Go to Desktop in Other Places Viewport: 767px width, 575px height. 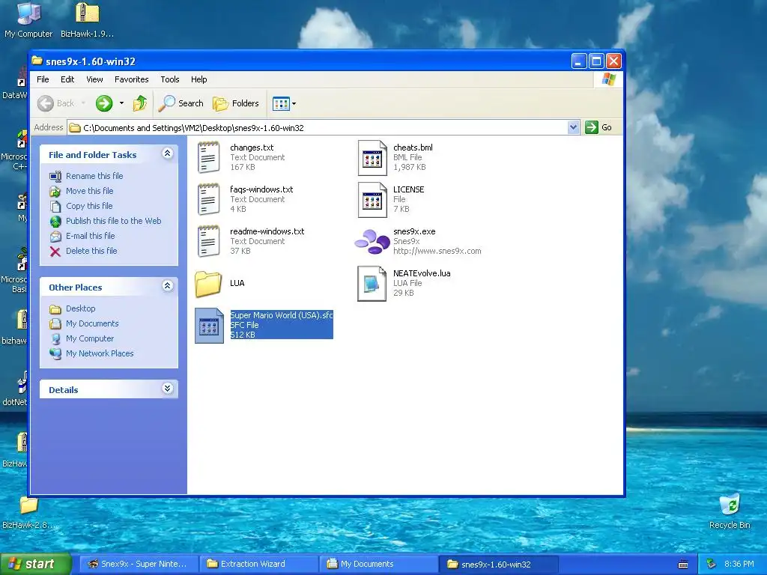(81, 308)
